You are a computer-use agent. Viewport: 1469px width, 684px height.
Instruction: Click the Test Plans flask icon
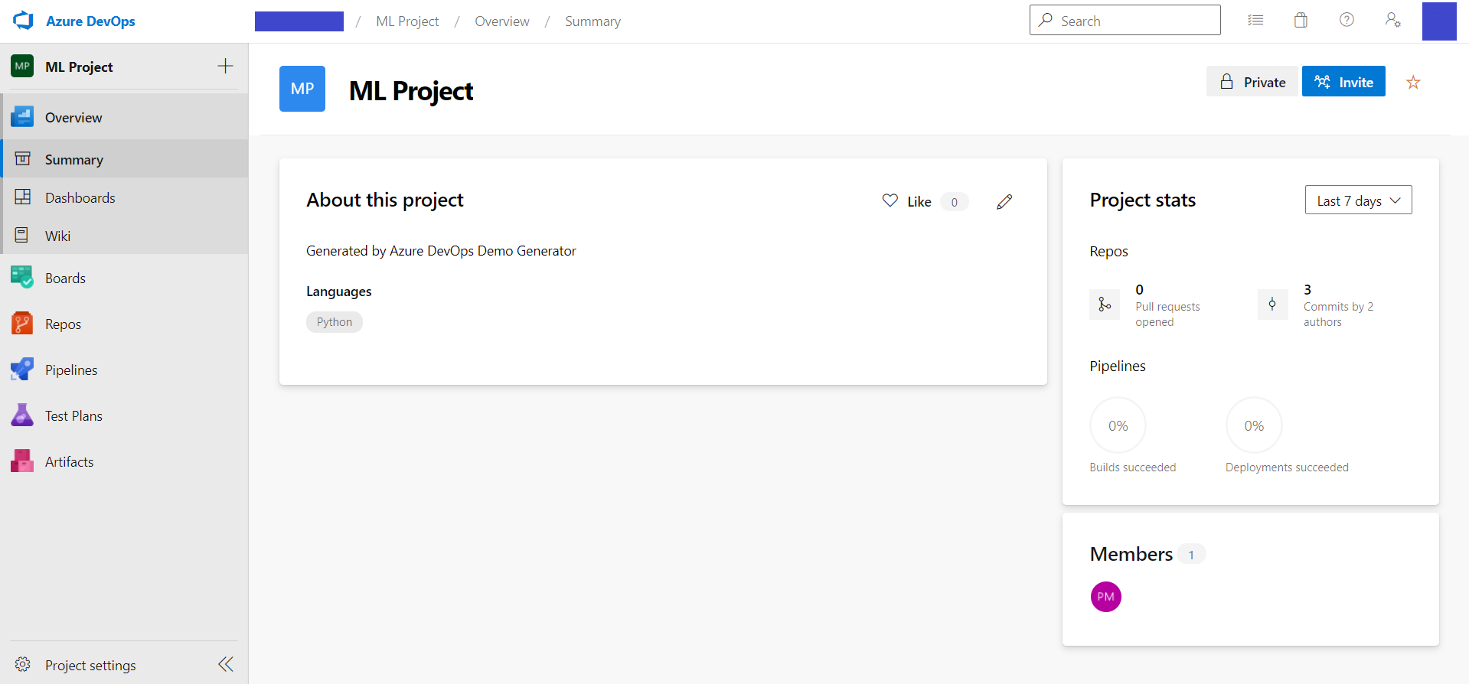(x=22, y=415)
